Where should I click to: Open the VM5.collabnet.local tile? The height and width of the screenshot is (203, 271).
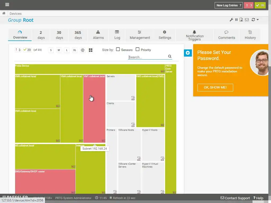click(38, 126)
